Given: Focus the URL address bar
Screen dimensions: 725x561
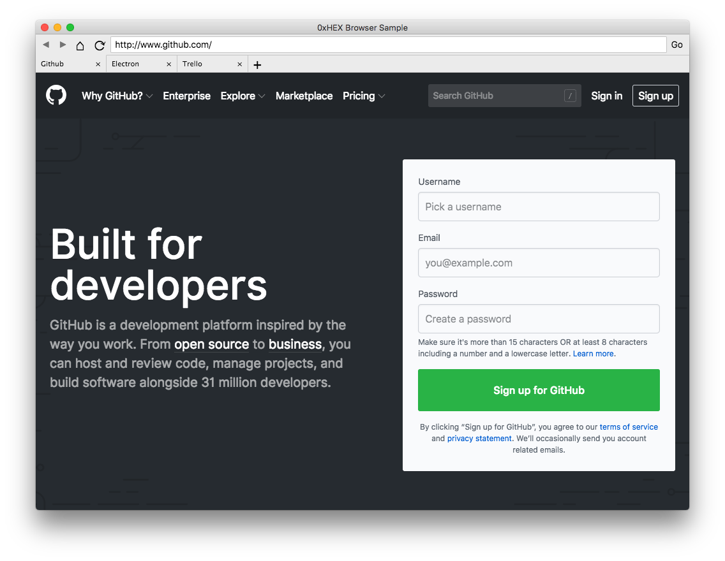Looking at the screenshot, I should tap(389, 45).
